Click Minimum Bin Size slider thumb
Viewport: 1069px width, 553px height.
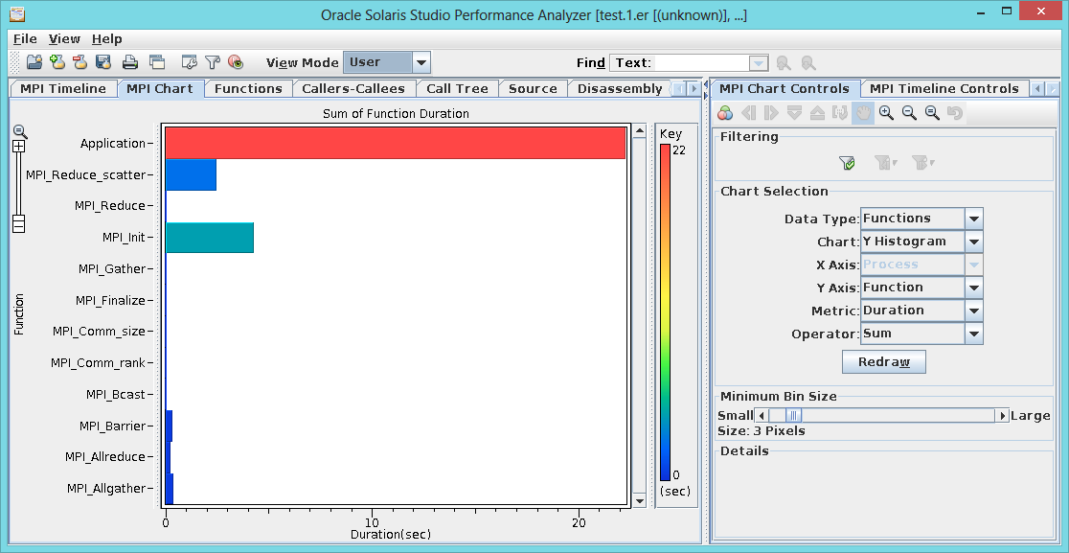click(793, 415)
